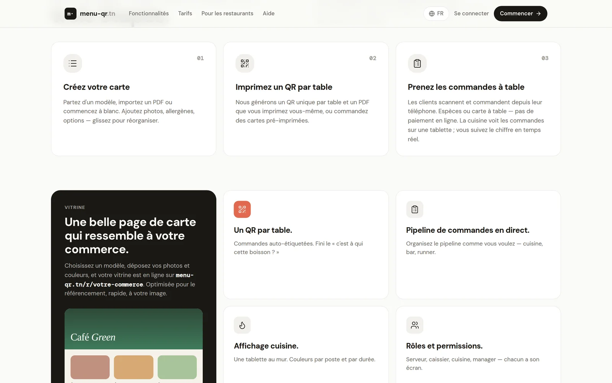612x383 pixels.
Task: Click the menu-qr.tn/r/votre-commerce URL text
Action: click(129, 280)
